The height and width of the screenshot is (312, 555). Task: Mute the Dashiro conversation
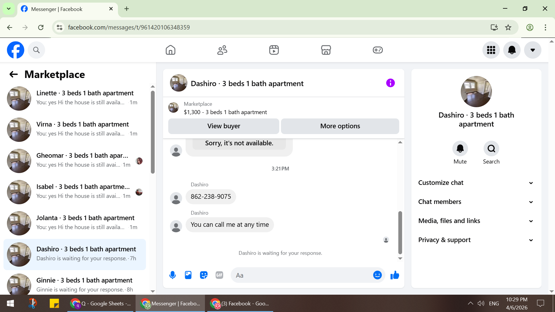tap(460, 148)
